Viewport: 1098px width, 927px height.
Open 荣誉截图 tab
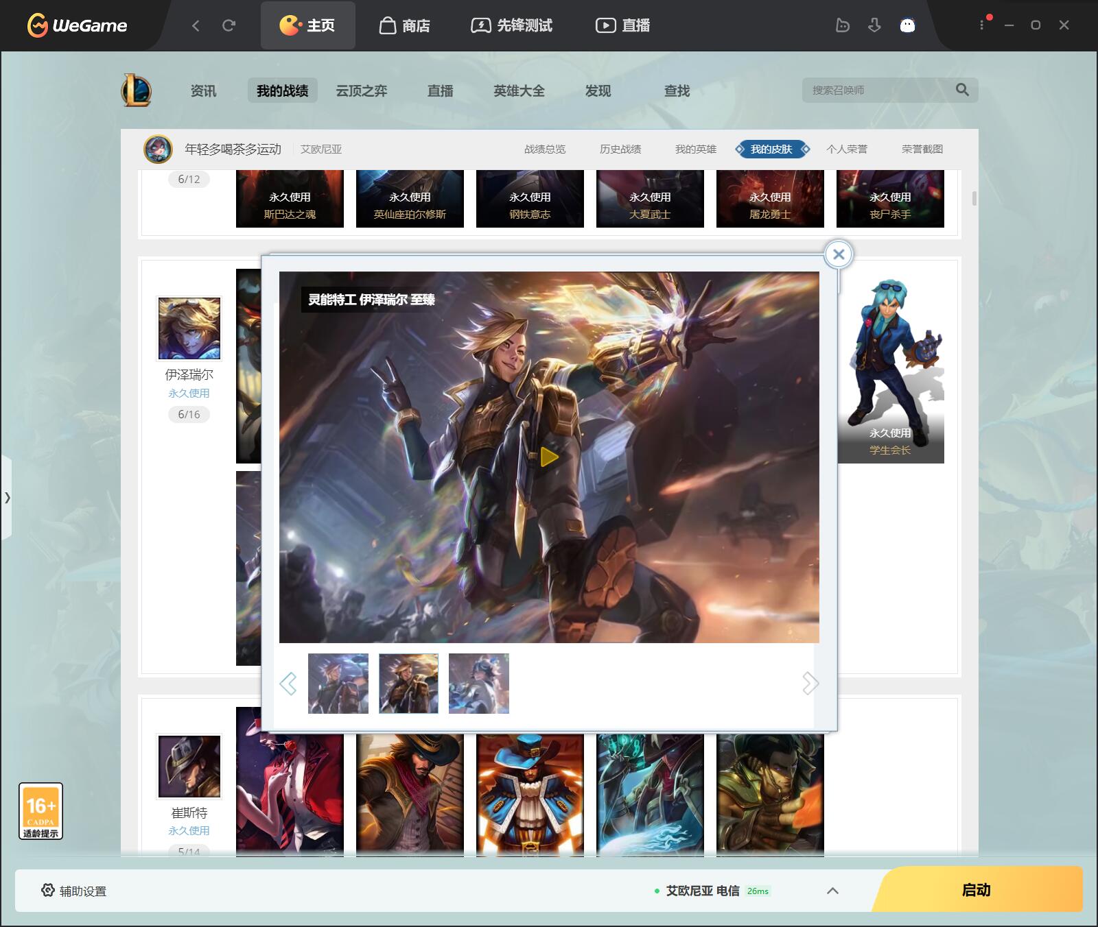[922, 149]
